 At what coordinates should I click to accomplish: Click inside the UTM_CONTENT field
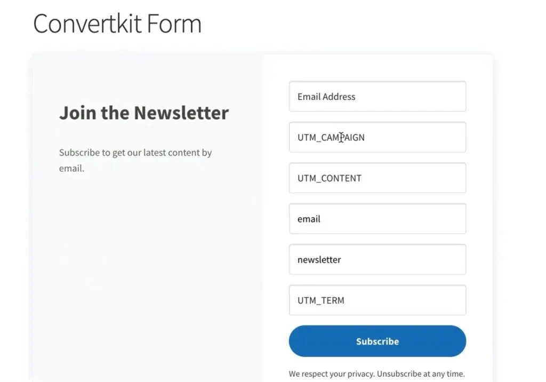(377, 178)
